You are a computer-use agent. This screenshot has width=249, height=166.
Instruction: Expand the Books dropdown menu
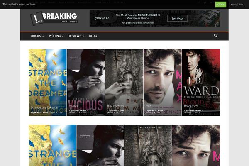pyautogui.click(x=37, y=36)
